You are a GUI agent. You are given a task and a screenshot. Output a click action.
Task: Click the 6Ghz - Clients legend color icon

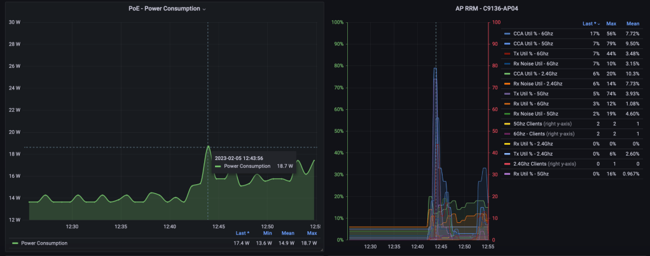coord(507,134)
